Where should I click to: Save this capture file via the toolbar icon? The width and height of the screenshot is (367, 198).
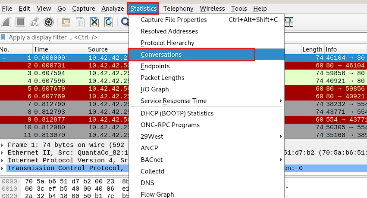[x=80, y=22]
